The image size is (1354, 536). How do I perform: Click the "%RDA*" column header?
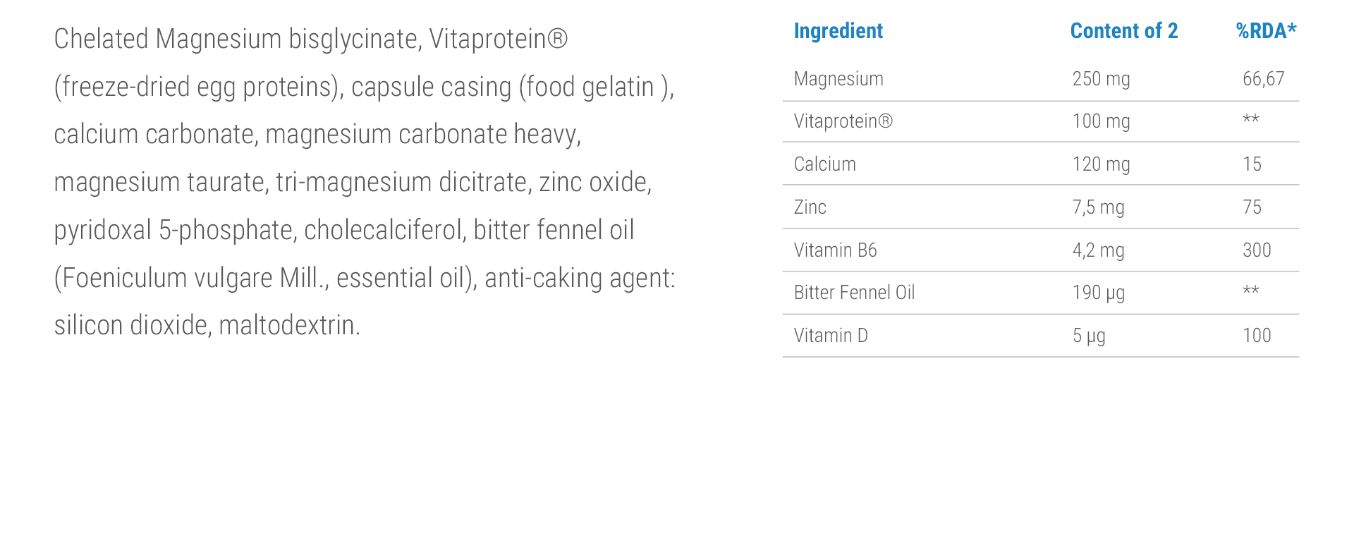point(1266,31)
